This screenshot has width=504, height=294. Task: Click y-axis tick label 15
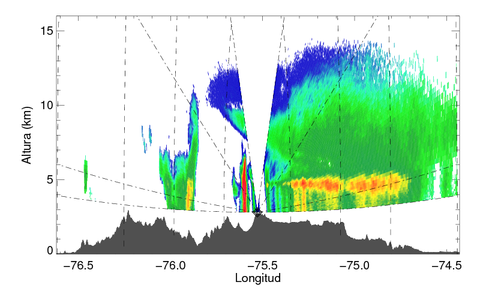pos(46,31)
